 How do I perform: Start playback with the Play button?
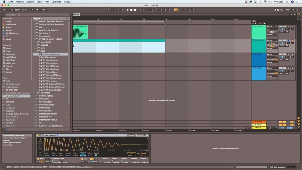click(x=127, y=10)
